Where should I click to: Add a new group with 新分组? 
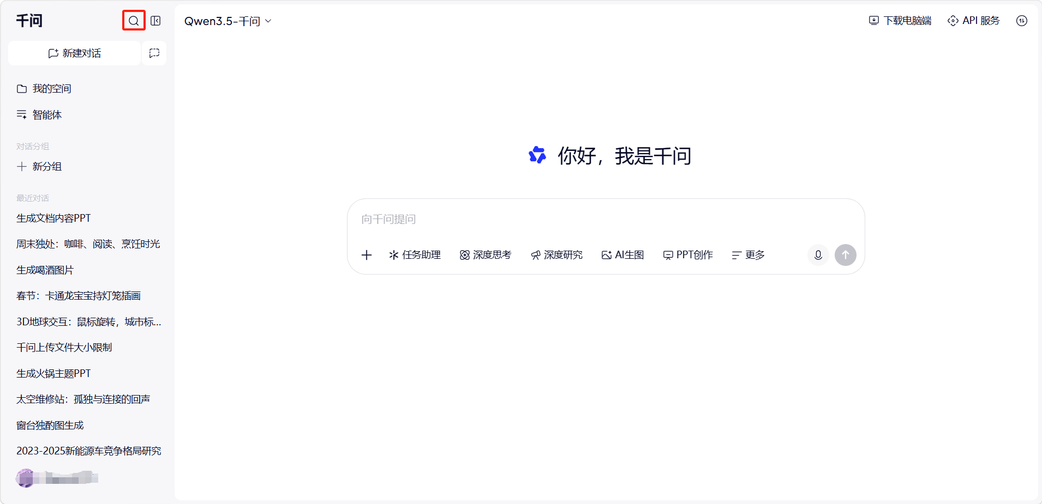click(39, 166)
